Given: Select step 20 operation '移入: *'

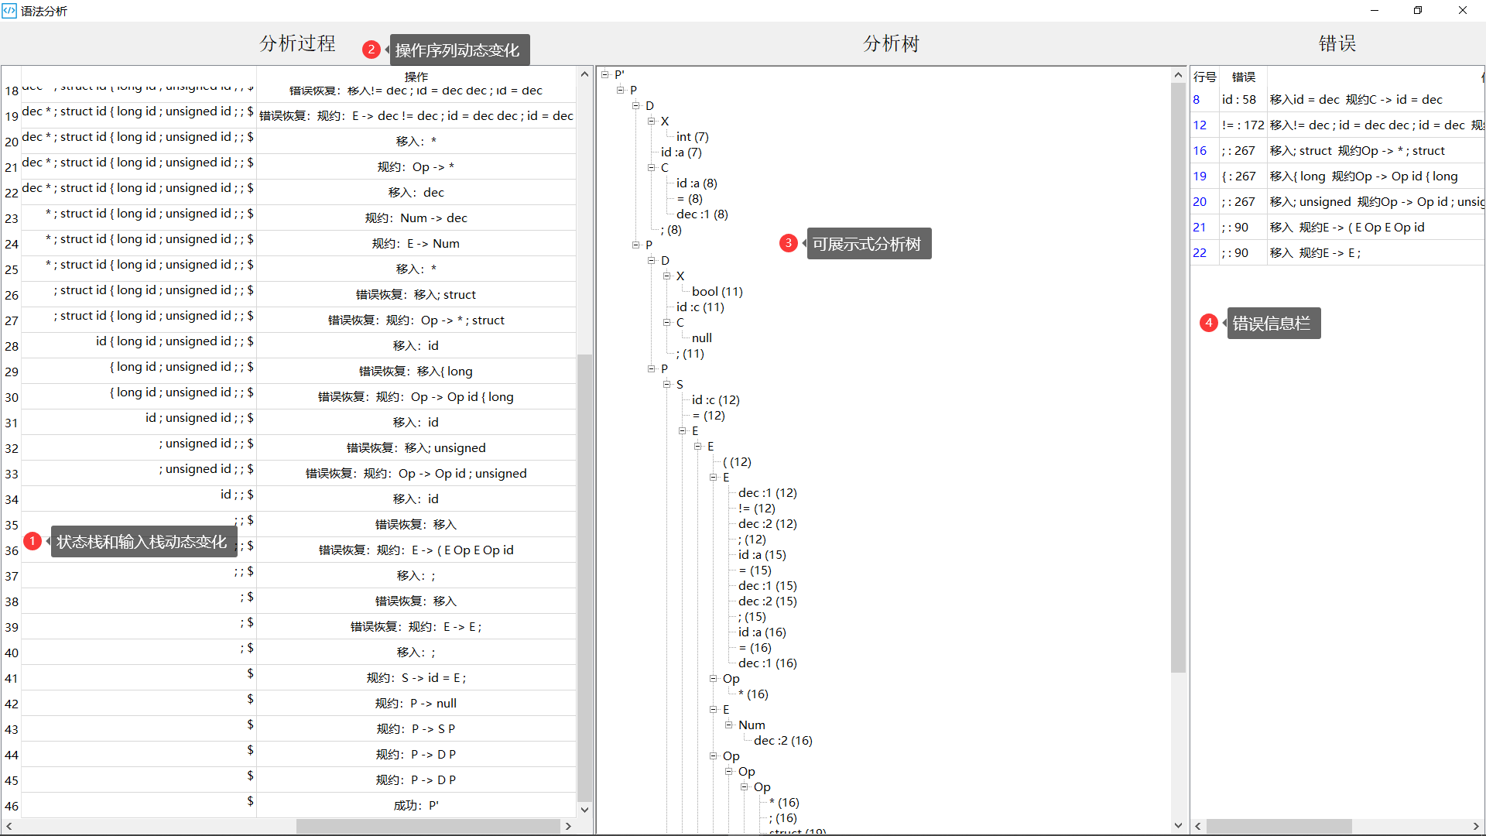Looking at the screenshot, I should pos(416,141).
